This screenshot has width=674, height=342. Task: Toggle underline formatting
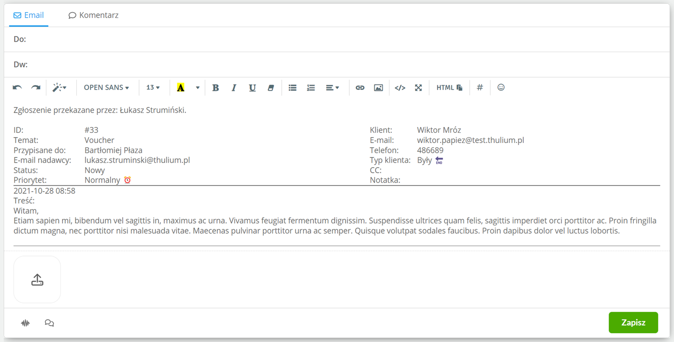252,87
